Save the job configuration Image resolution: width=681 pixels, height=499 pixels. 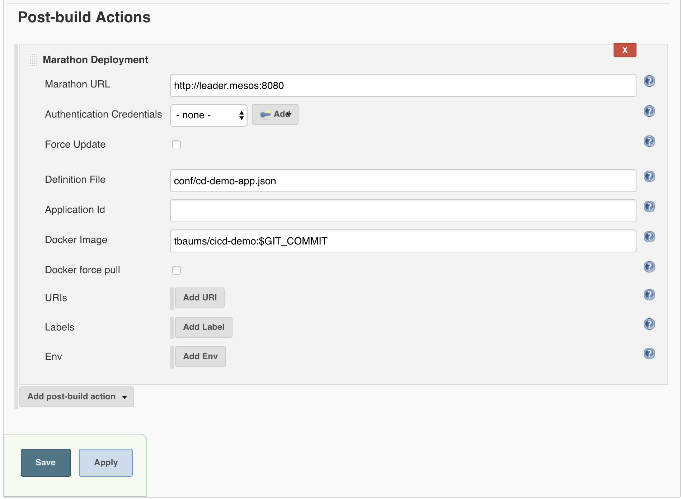tap(46, 462)
